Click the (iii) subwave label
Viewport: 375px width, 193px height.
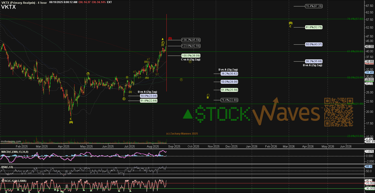point(146,62)
